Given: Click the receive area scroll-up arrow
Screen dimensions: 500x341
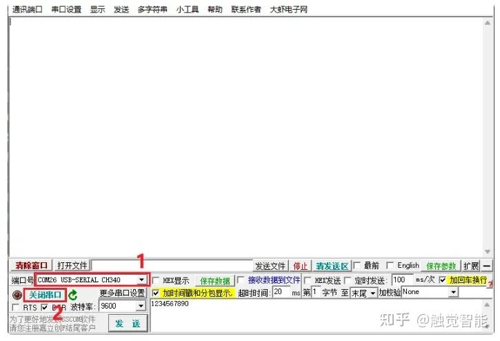Looking at the screenshot, I should click(x=488, y=23).
